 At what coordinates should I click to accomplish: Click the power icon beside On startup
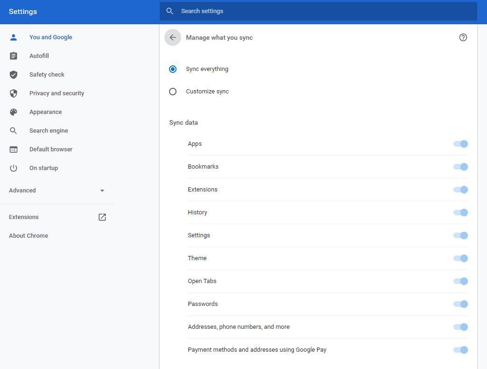click(x=14, y=168)
